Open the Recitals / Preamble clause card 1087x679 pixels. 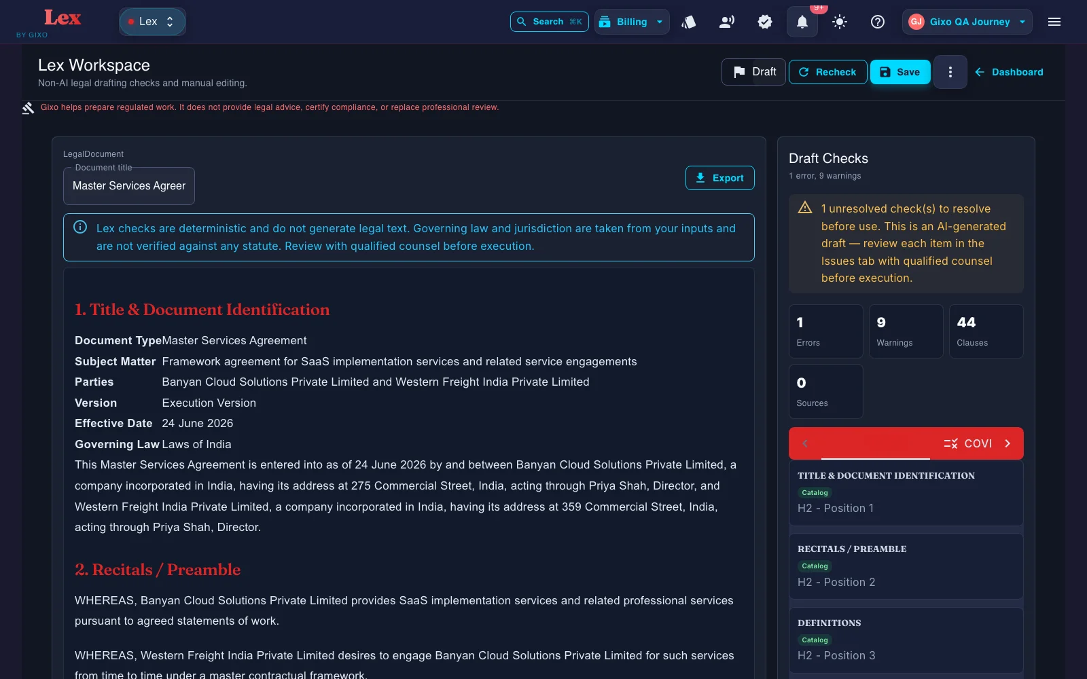click(x=906, y=566)
